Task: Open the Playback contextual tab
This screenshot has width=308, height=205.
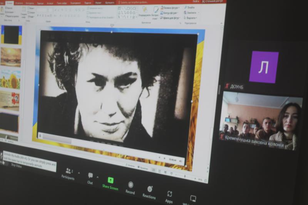Action: [x=110, y=3]
